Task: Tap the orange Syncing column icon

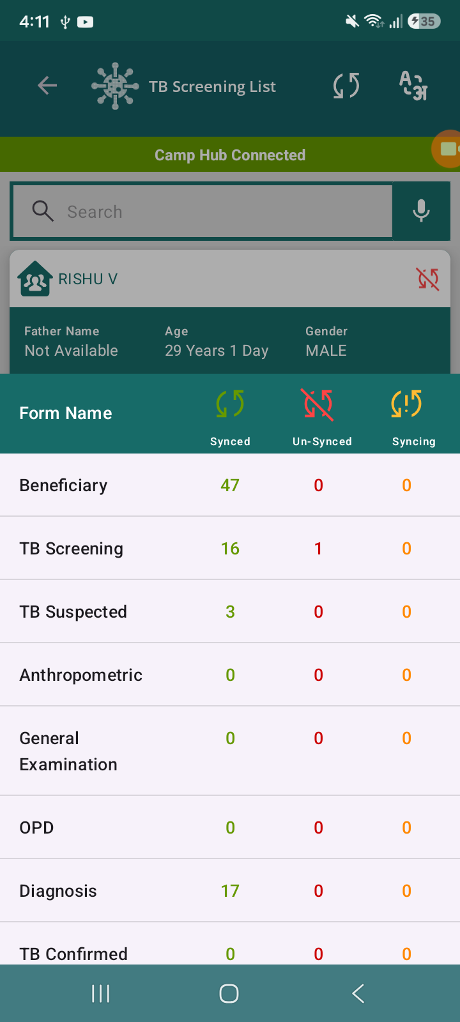Action: coord(406,404)
